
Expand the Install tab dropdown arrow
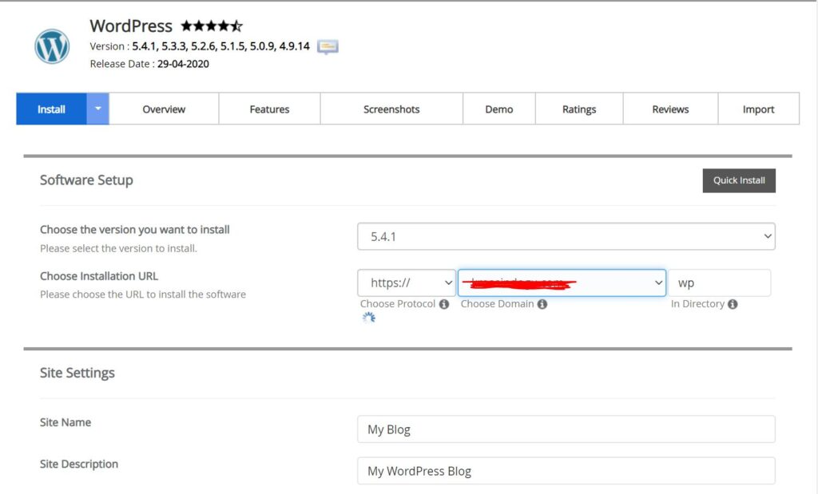pyautogui.click(x=97, y=109)
